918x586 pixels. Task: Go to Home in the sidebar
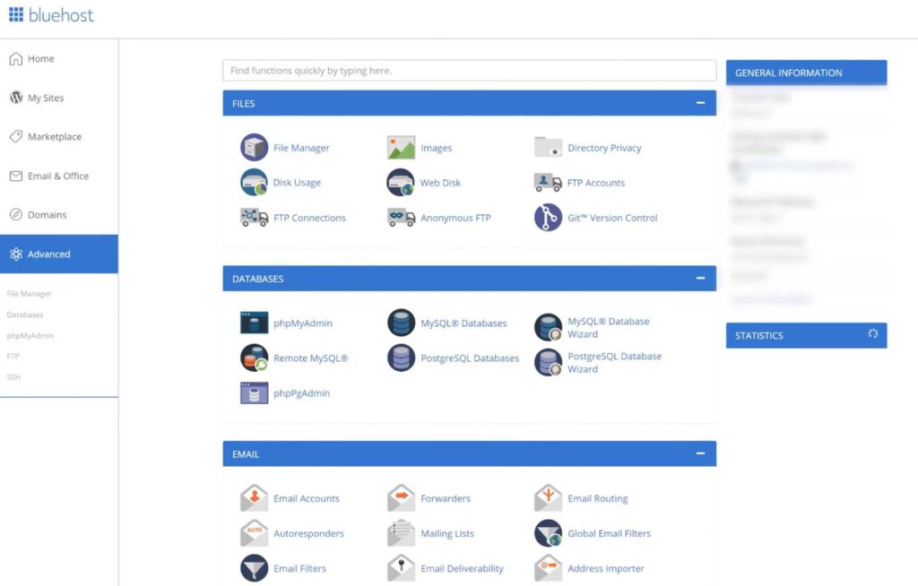[x=58, y=58]
